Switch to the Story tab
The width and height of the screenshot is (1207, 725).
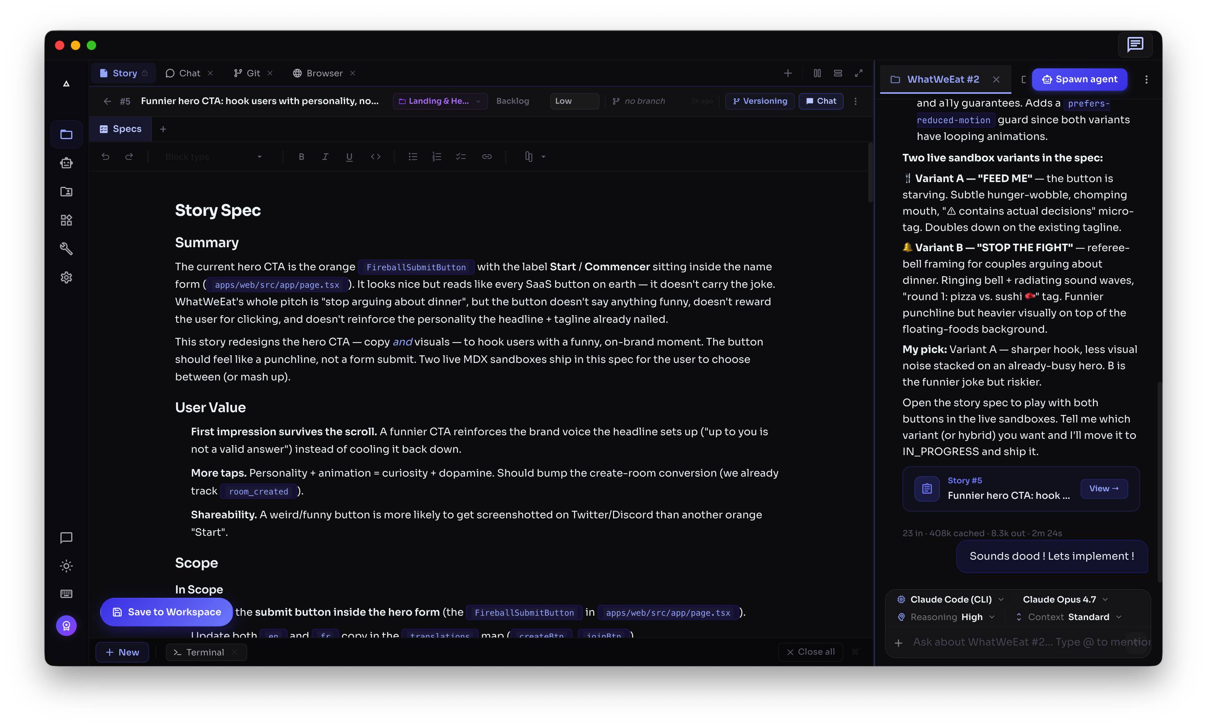pos(124,73)
